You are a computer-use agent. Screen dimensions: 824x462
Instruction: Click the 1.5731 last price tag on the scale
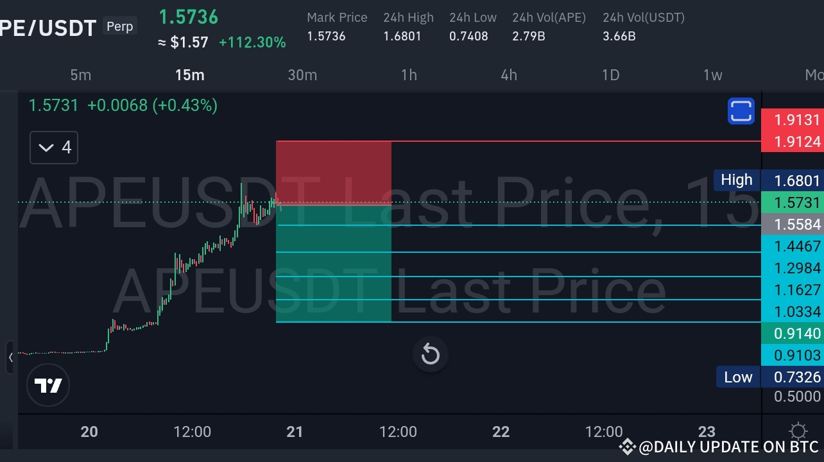(796, 201)
